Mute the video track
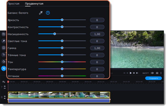This screenshot has height=108, width=168. 5,98
